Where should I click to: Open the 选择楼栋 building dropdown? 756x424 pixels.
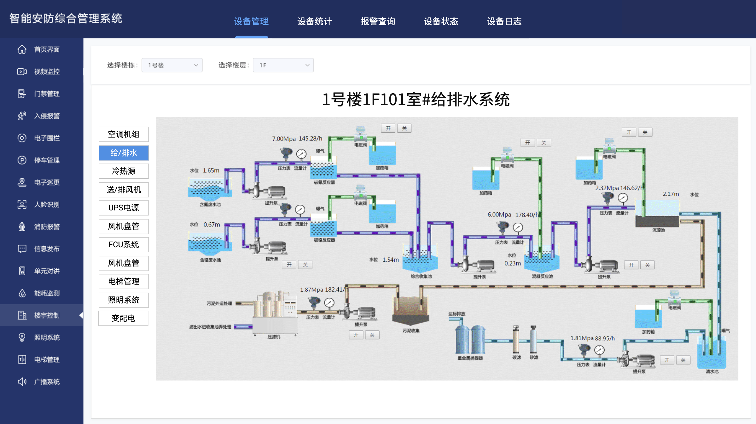(172, 65)
